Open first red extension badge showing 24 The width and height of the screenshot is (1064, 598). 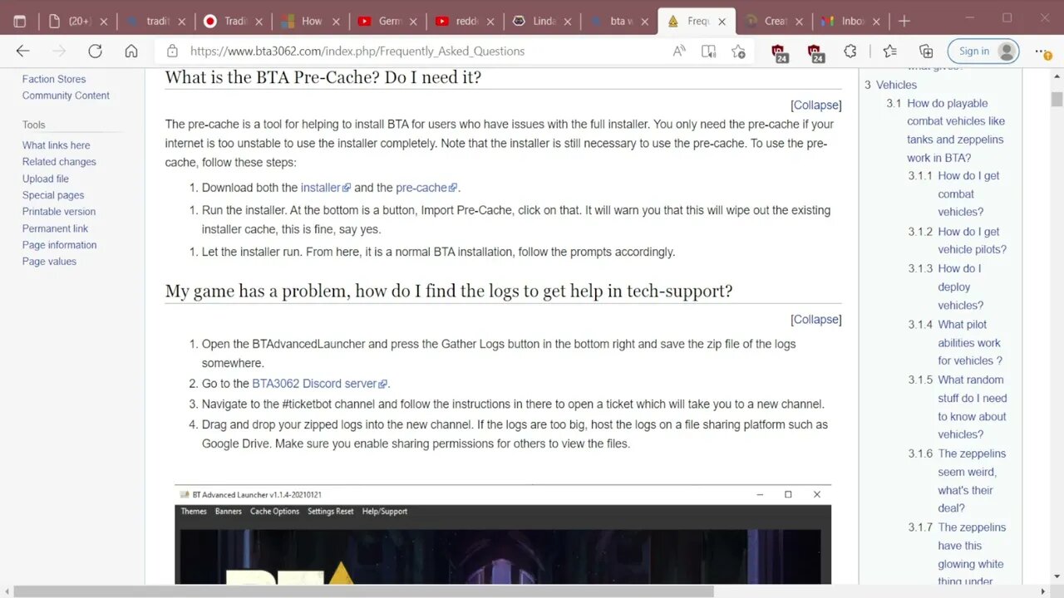(779, 53)
